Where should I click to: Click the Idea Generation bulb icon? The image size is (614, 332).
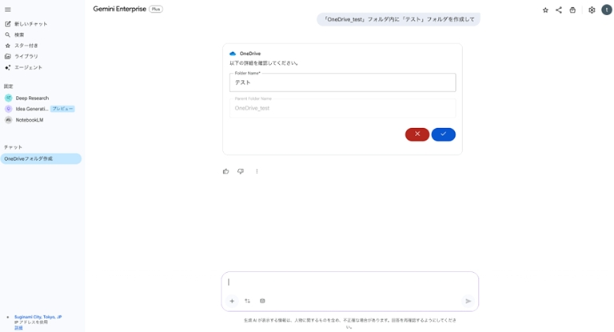(x=8, y=109)
